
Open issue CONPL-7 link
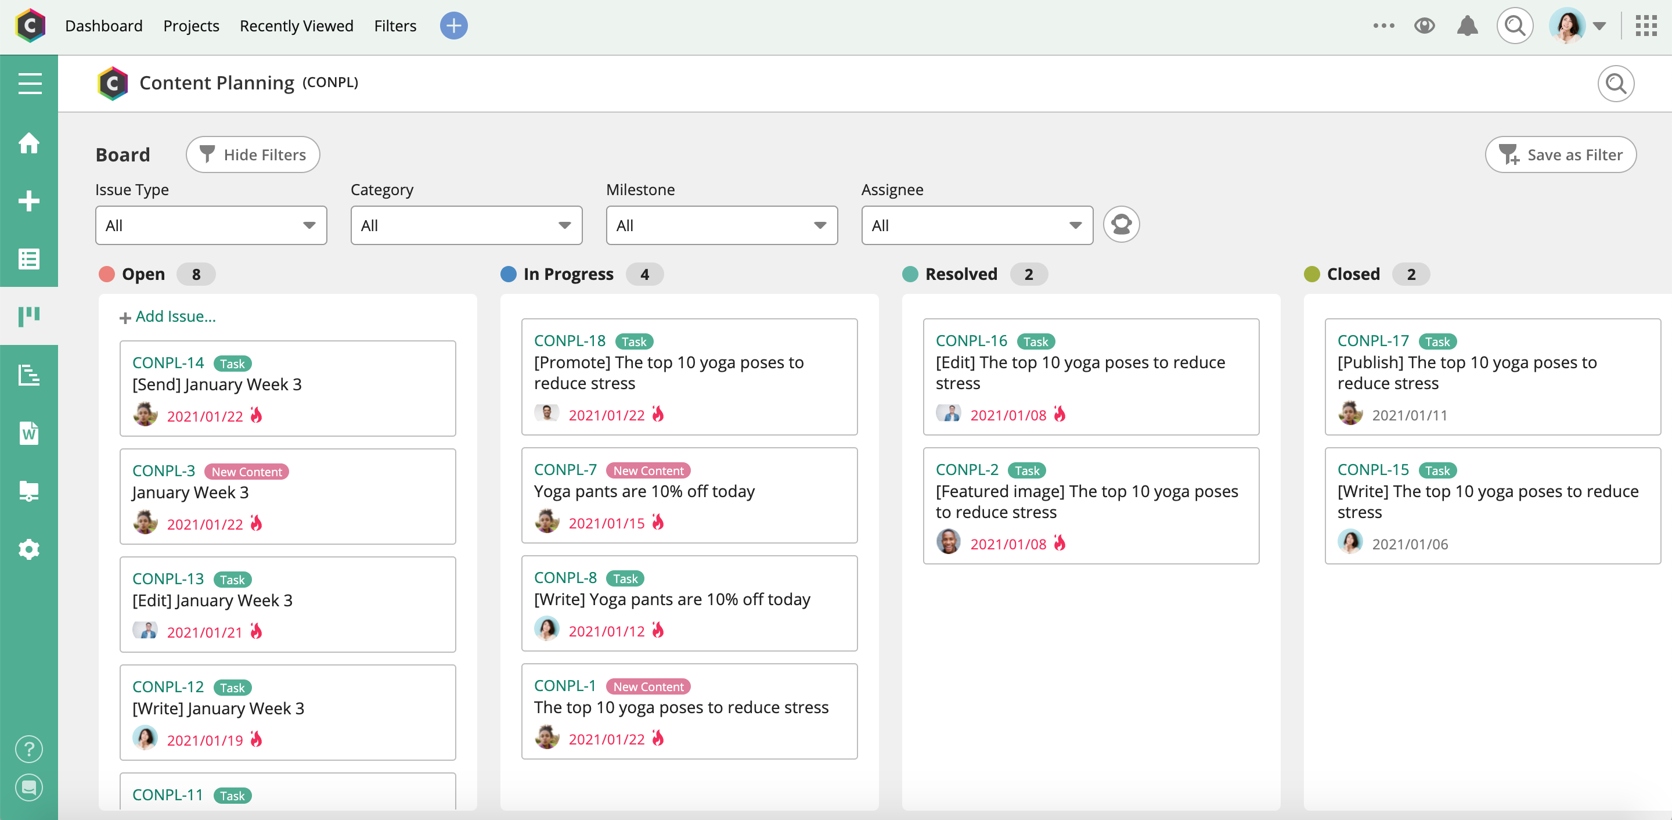565,469
